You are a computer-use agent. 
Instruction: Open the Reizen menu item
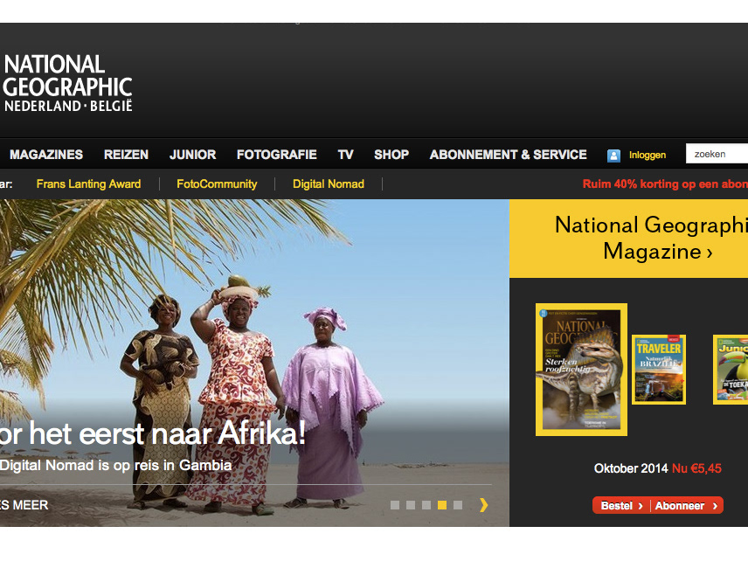click(x=126, y=155)
